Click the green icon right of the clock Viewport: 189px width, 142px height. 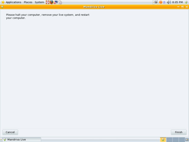click(x=186, y=2)
